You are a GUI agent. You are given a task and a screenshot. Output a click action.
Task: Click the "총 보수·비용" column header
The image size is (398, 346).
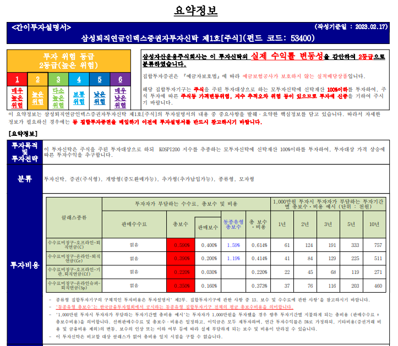[x=258, y=224]
